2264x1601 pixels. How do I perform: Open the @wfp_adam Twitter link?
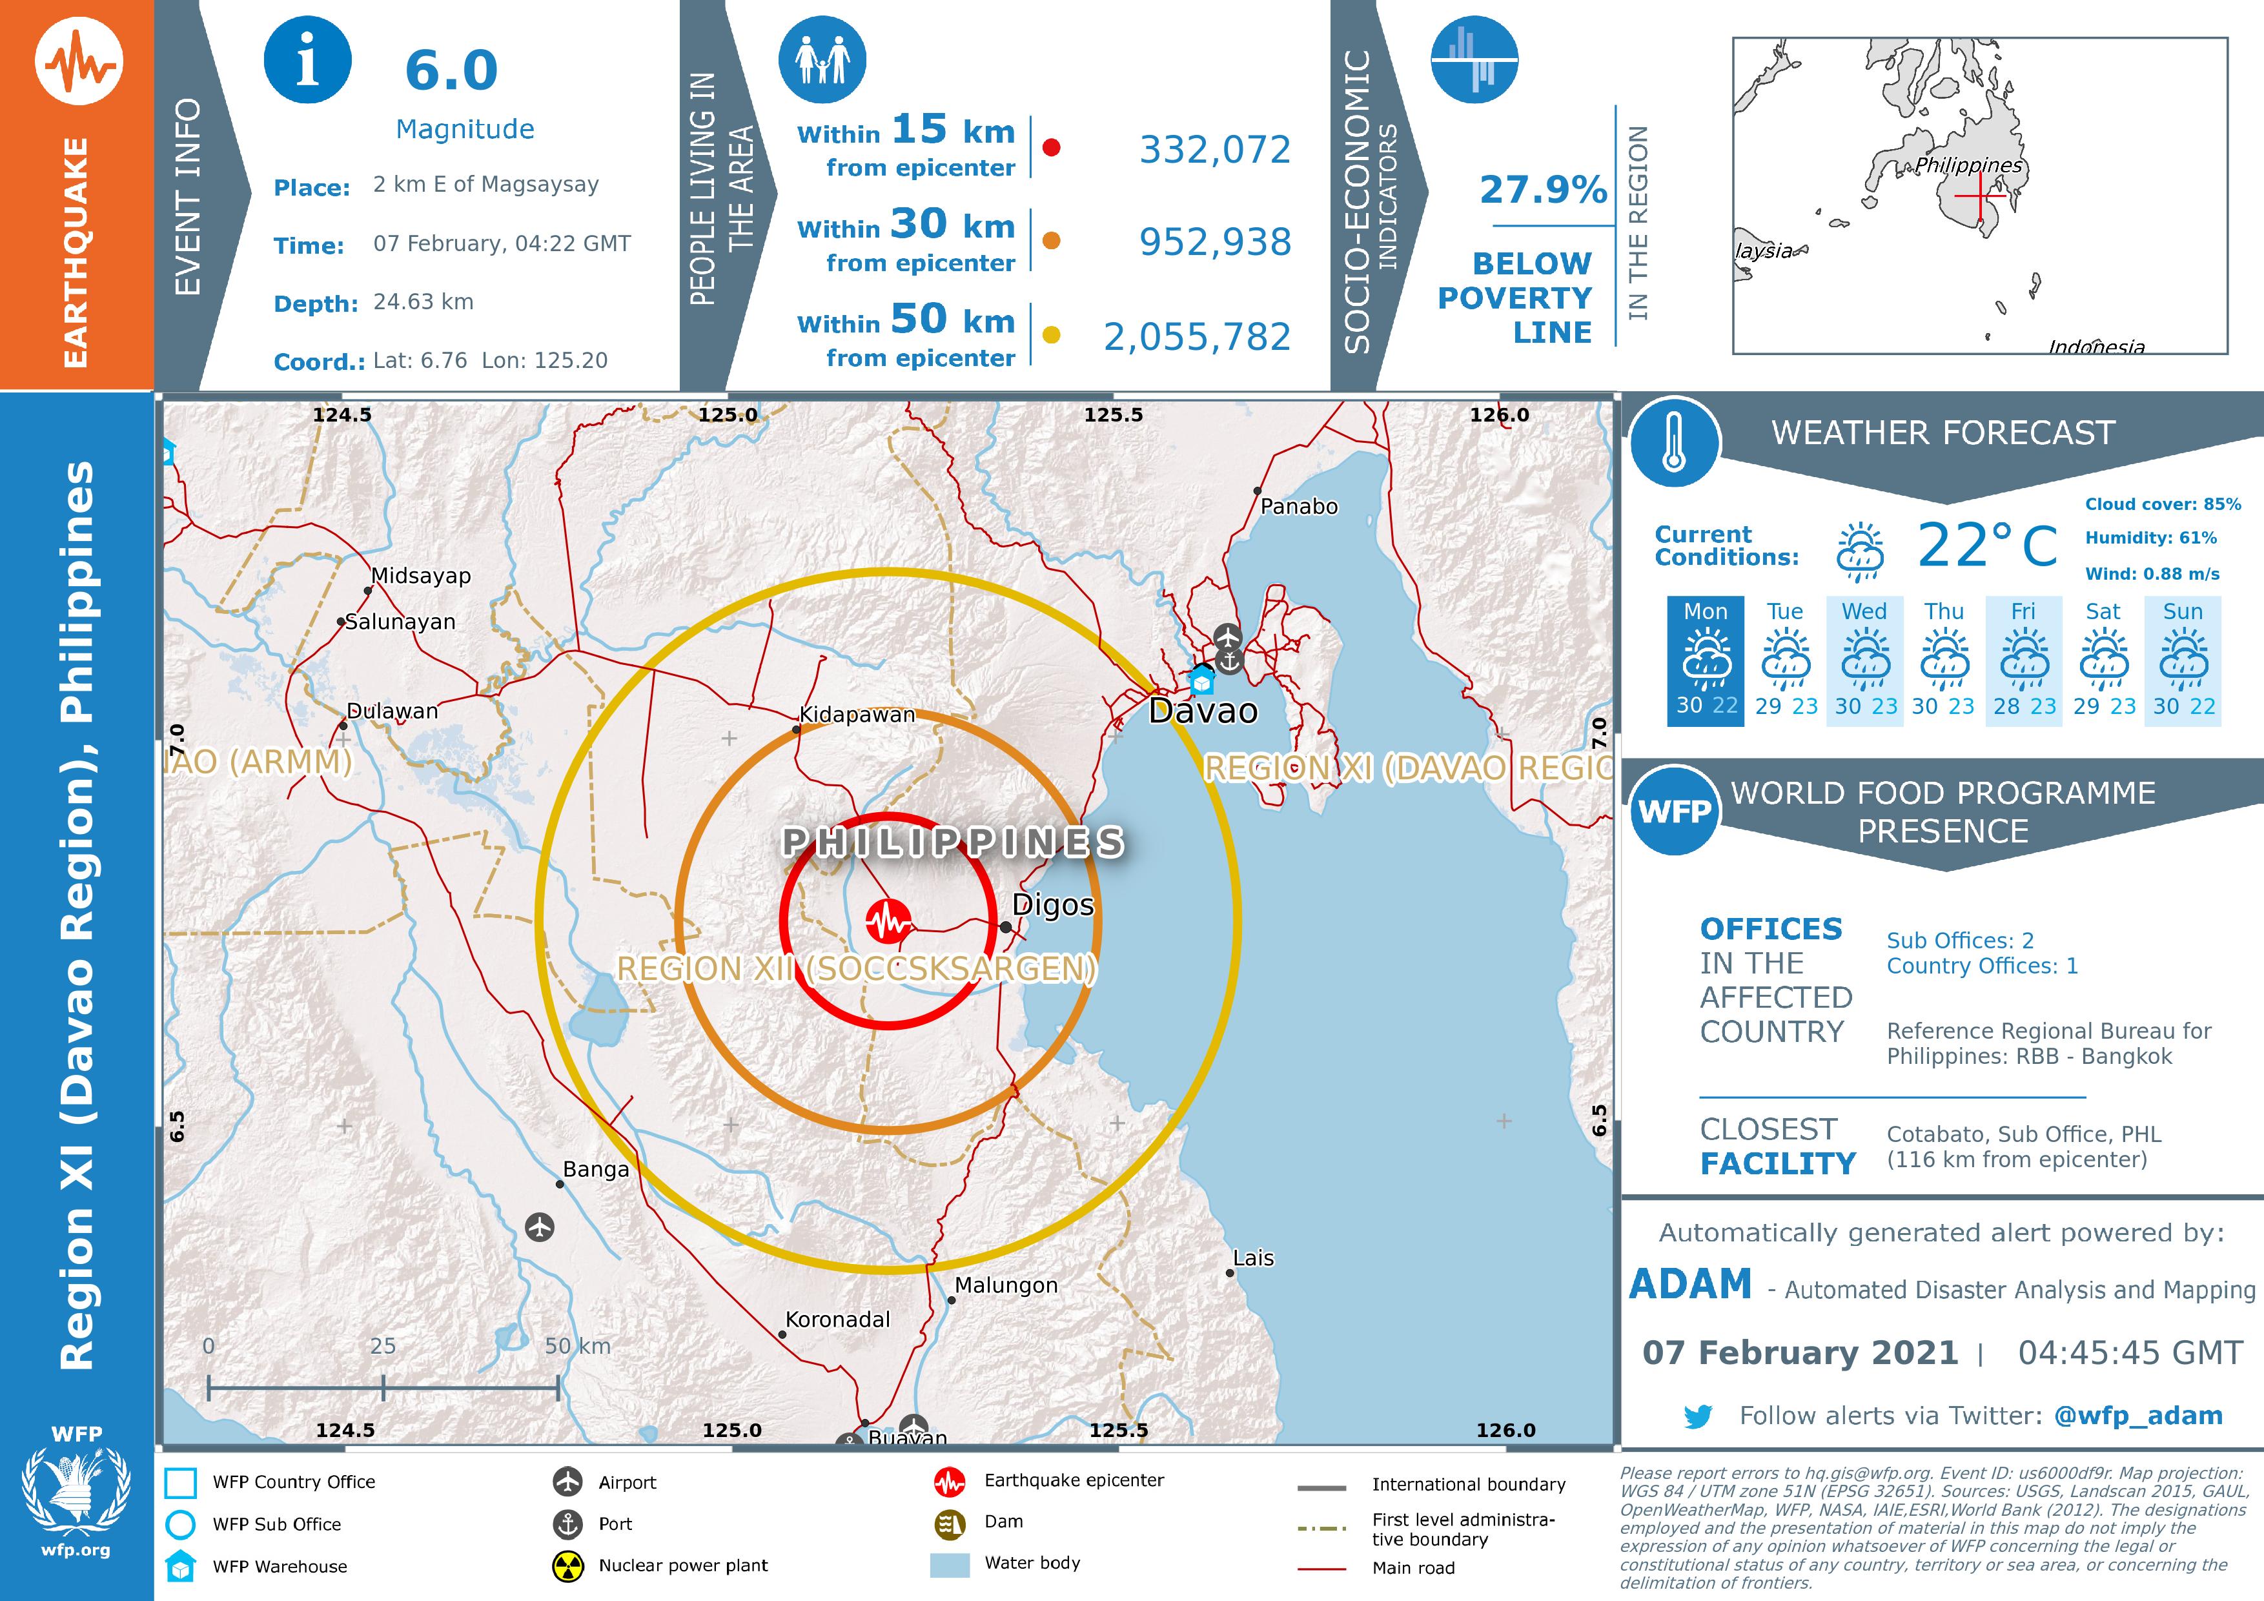[x=2137, y=1416]
